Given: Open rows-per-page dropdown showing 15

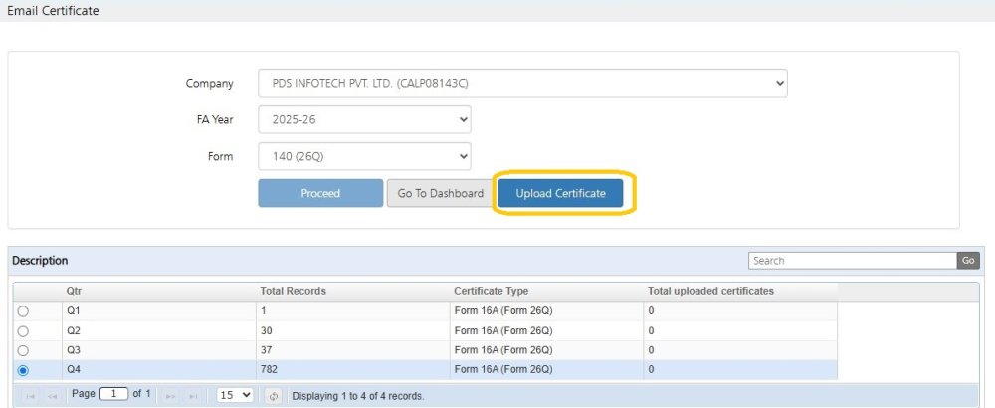Looking at the screenshot, I should 235,395.
